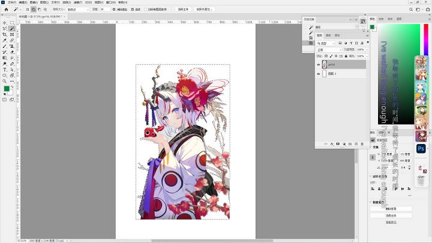Select the Ellipse shape tool
This screenshot has width=432, height=243.
[5, 76]
